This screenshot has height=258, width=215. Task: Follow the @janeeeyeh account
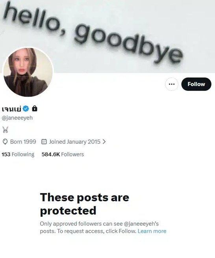coord(196,84)
